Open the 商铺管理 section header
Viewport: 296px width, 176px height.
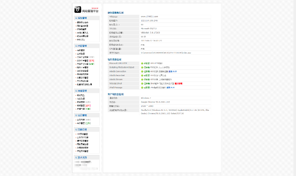coord(86,91)
